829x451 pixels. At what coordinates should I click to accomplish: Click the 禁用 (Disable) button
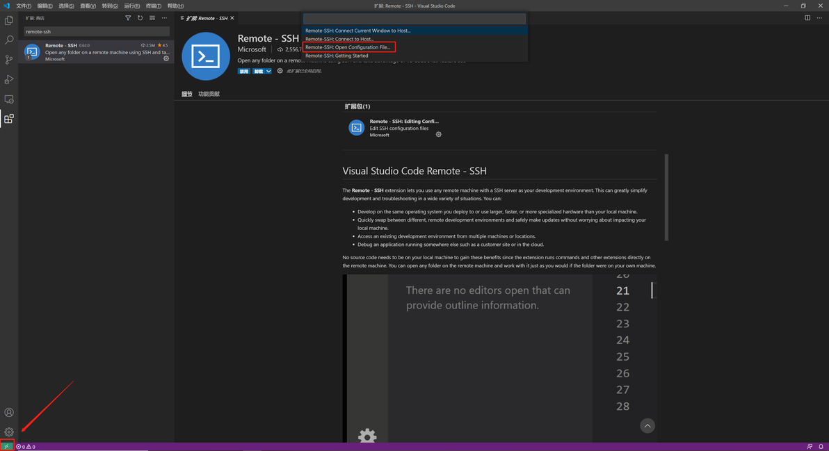click(243, 72)
